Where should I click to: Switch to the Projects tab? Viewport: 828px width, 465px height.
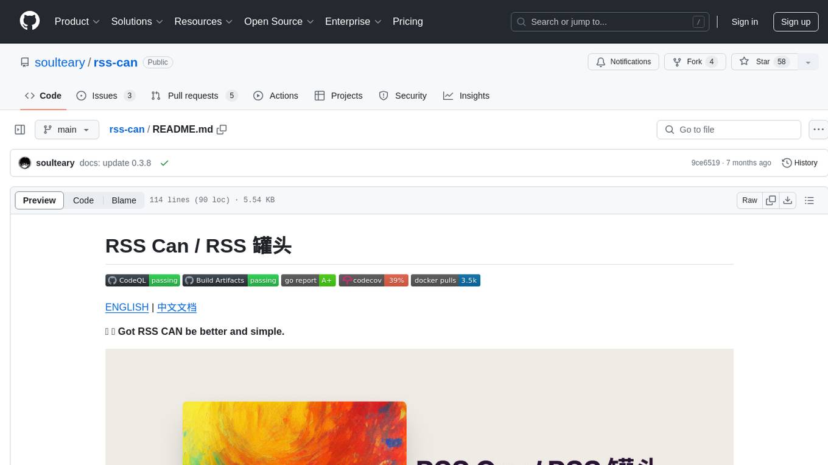pyautogui.click(x=339, y=96)
